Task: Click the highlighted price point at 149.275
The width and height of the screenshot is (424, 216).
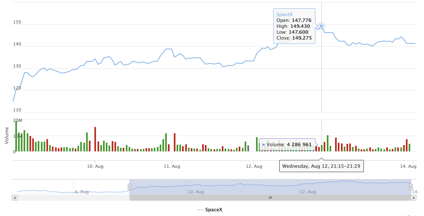Action: click(x=321, y=26)
